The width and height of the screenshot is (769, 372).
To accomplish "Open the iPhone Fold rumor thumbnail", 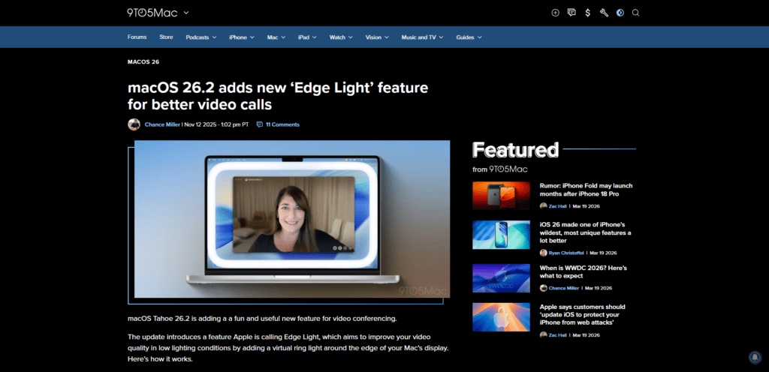I will (x=501, y=196).
